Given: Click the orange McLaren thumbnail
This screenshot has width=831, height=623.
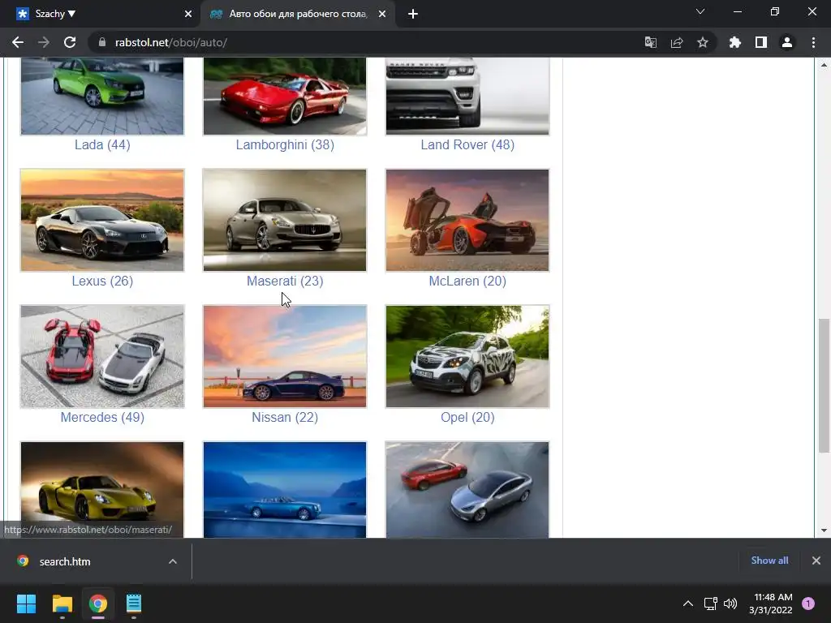Looking at the screenshot, I should click(467, 221).
